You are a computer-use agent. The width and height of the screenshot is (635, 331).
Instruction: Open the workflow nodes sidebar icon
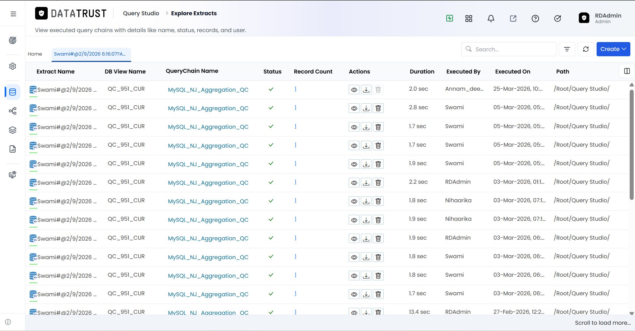tap(13, 111)
